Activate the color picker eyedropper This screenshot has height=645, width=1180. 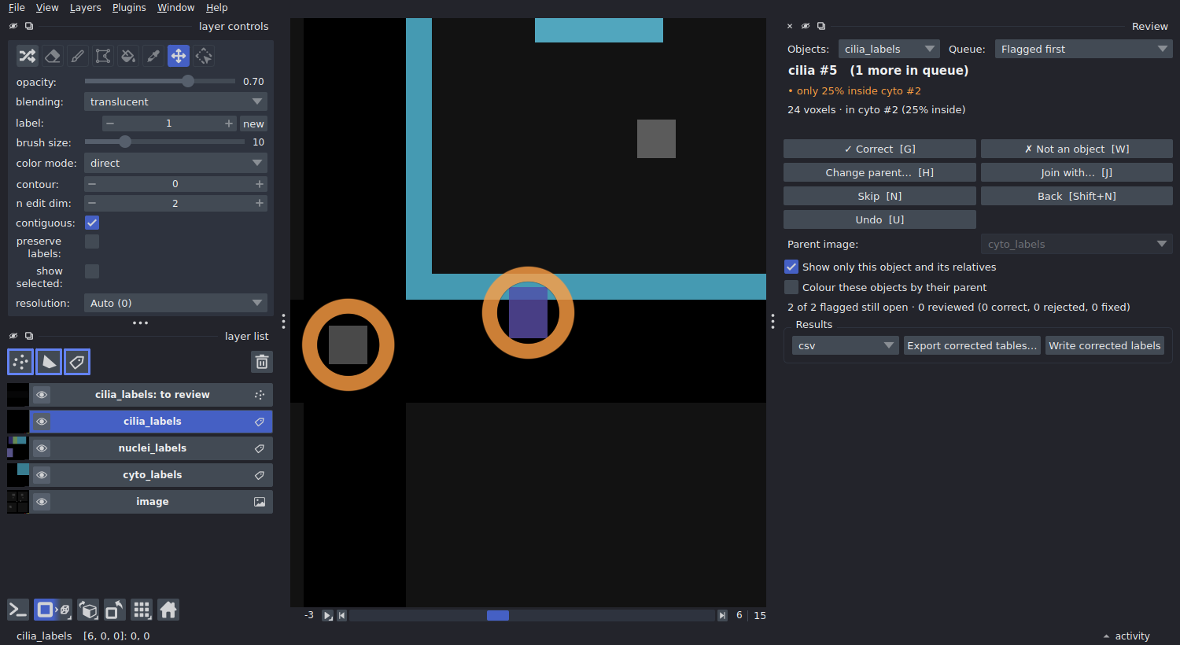(153, 56)
